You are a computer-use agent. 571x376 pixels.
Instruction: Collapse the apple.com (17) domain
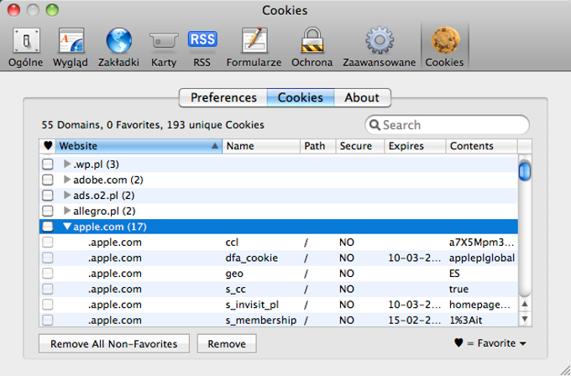pyautogui.click(x=67, y=227)
